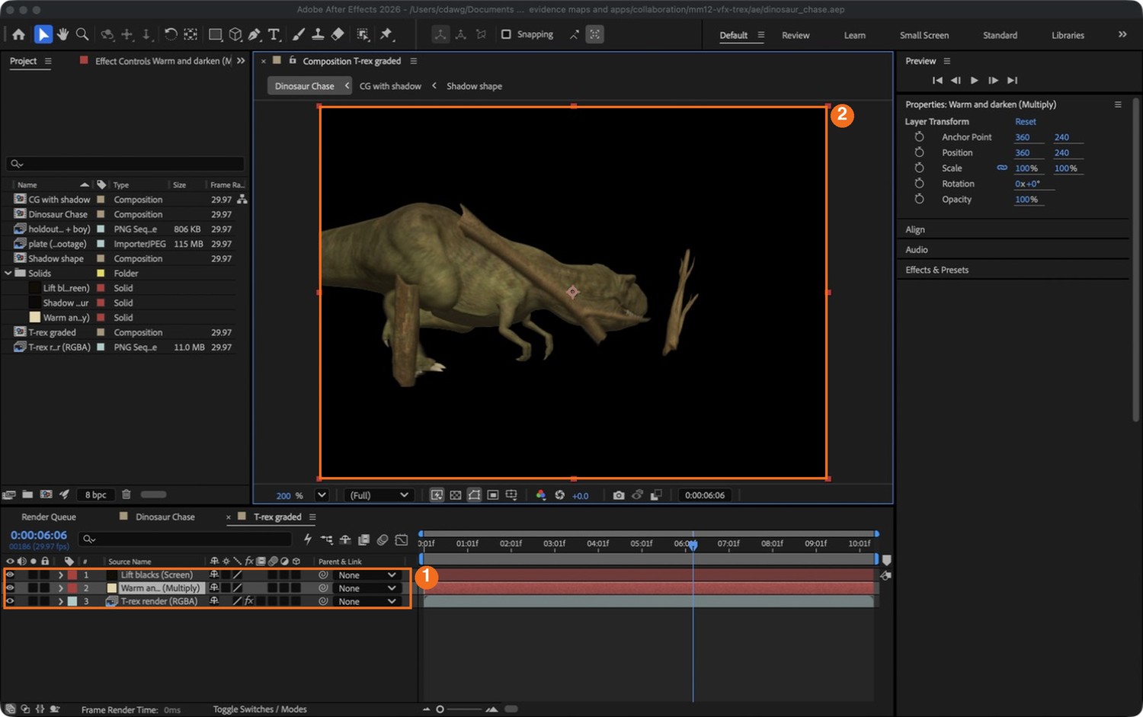Open Parent dropdown for T-rex render layer
The width and height of the screenshot is (1143, 717).
click(368, 602)
